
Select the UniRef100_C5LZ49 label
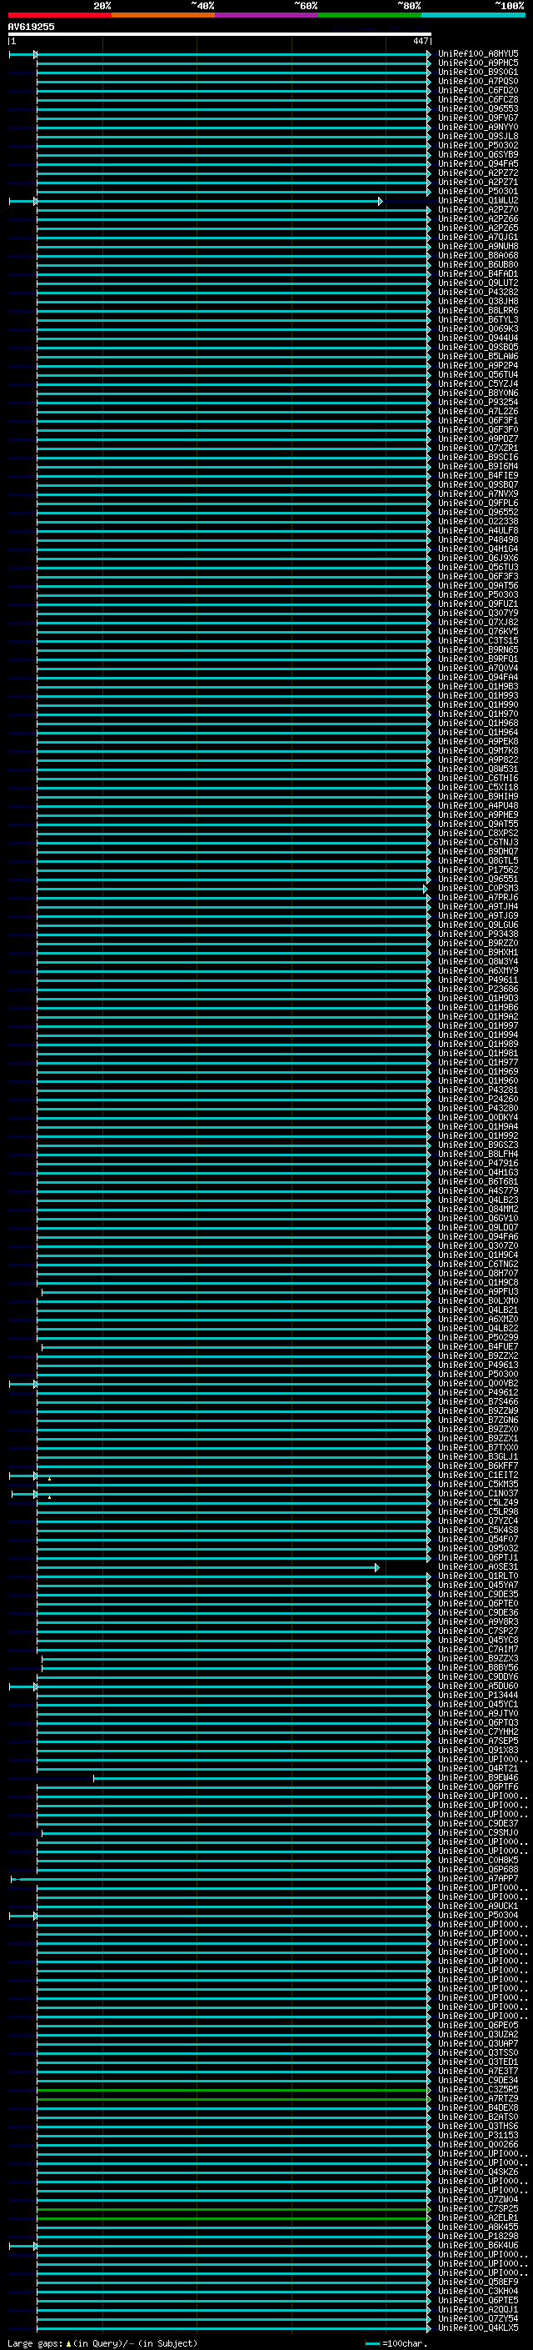[477, 1503]
